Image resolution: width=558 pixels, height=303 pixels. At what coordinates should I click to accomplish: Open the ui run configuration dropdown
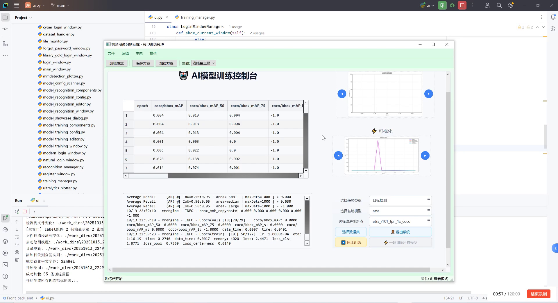click(x=427, y=5)
